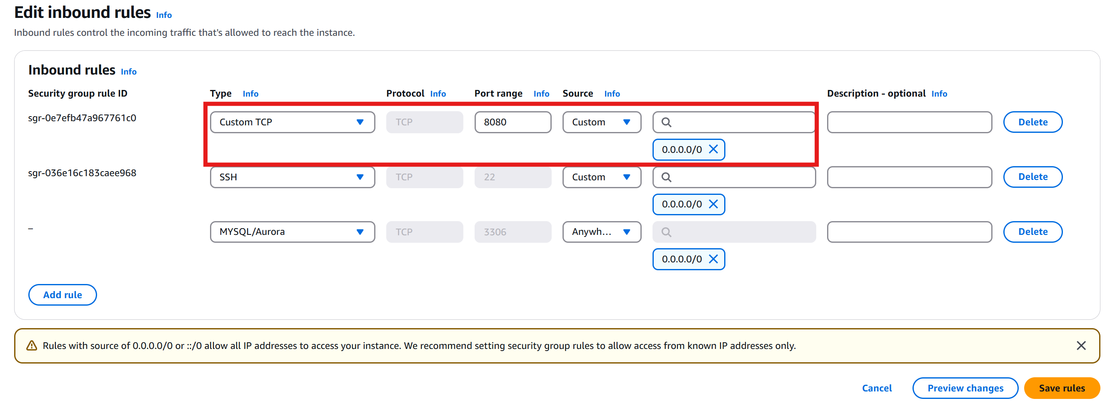This screenshot has height=406, width=1110.
Task: Remove 0.0.0.0/0 tag from SSH rule
Action: (713, 204)
